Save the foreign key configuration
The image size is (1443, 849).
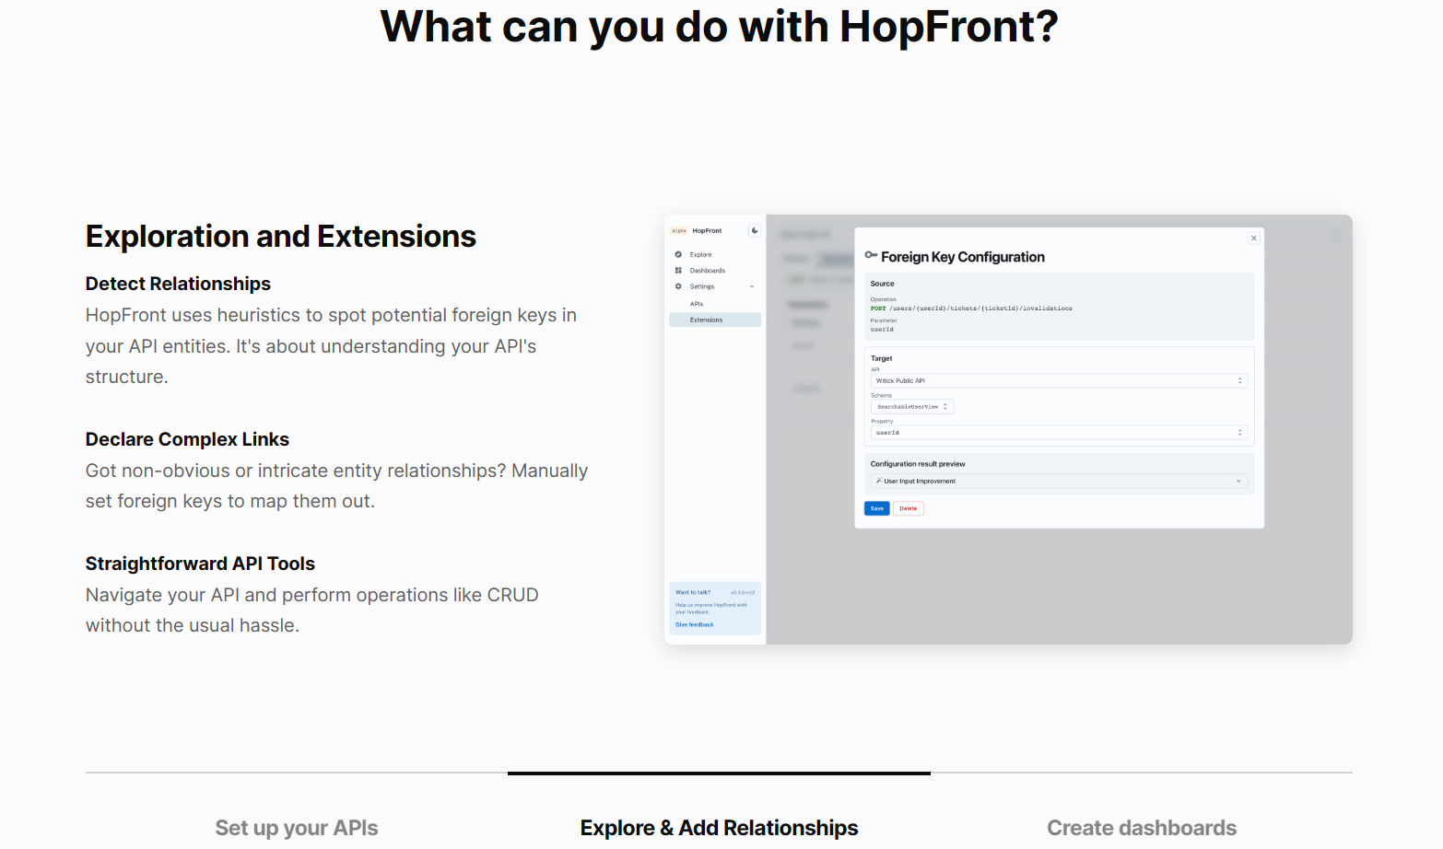coord(876,508)
